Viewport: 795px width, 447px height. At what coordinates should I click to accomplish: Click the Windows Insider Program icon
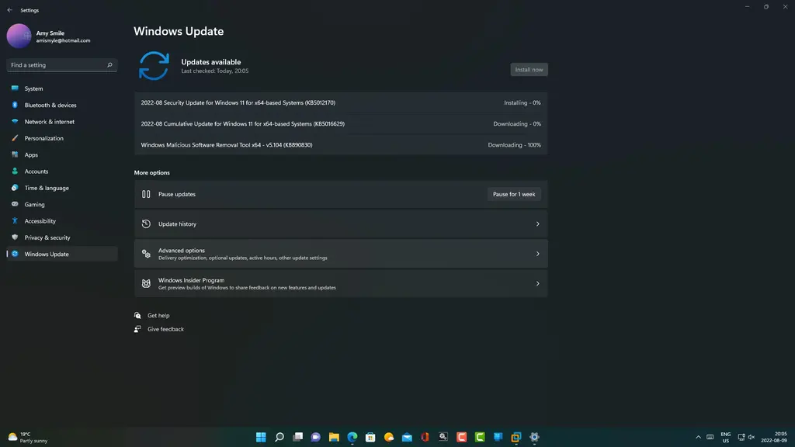146,283
